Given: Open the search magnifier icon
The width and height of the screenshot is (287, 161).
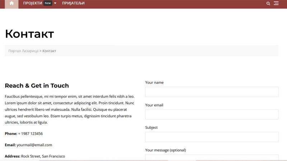Looking at the screenshot, I should (268, 4).
